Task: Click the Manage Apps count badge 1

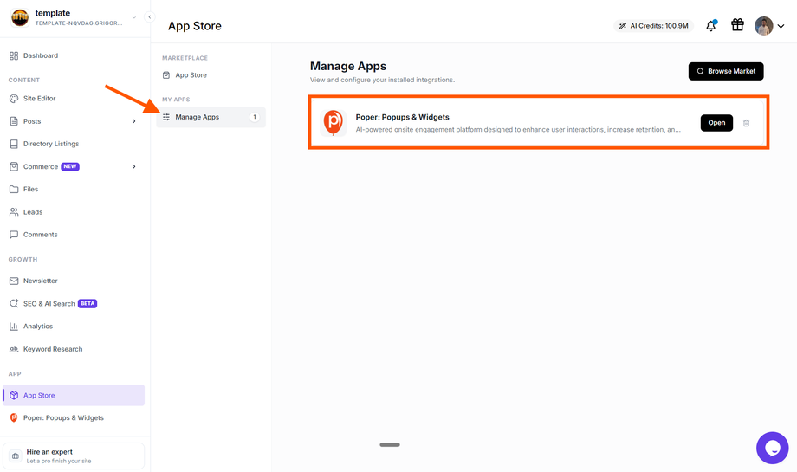Action: point(255,117)
